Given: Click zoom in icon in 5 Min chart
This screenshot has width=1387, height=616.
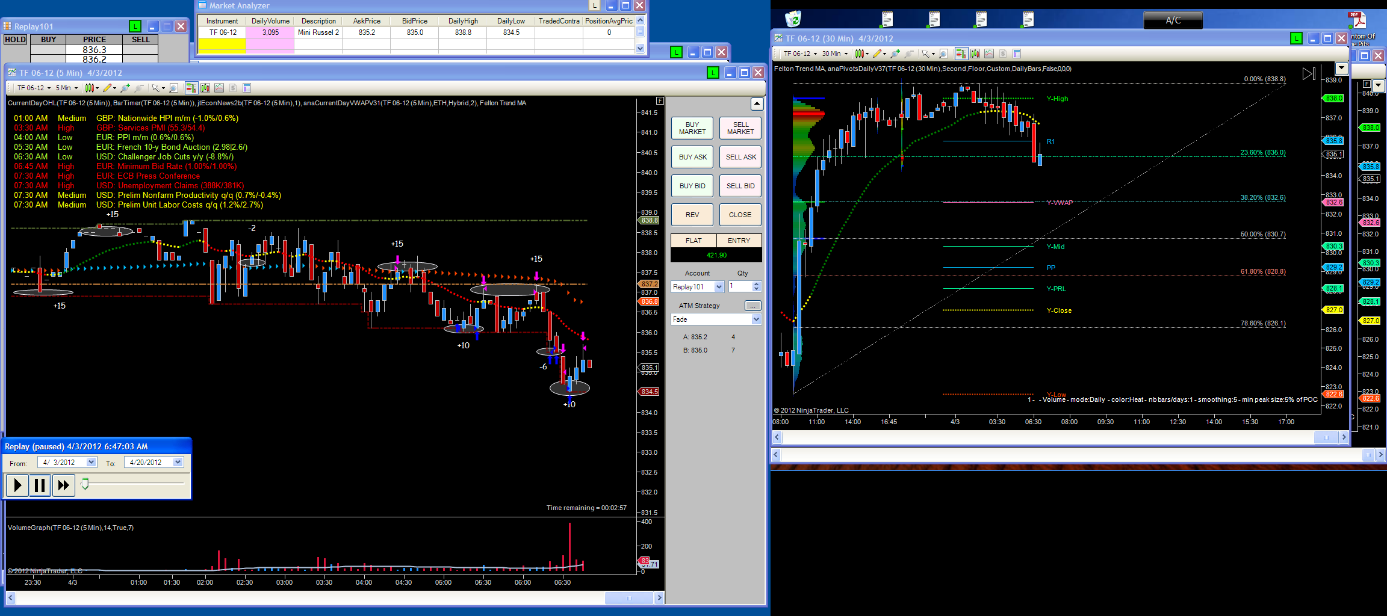Looking at the screenshot, I should click(x=125, y=88).
